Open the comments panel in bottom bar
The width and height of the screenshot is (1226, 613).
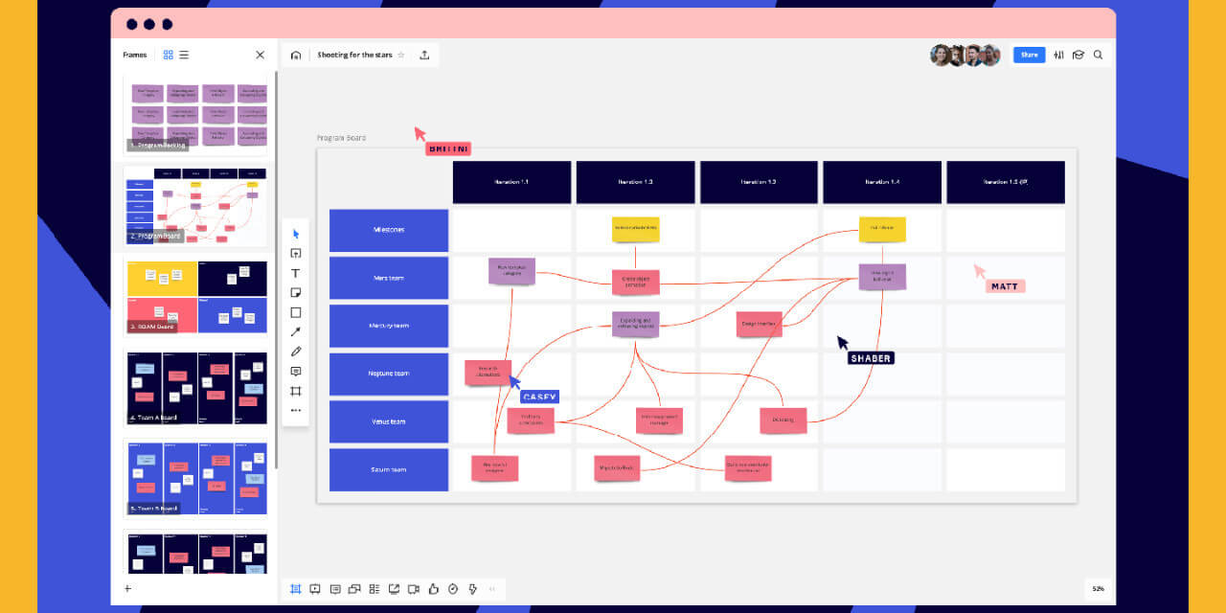[x=335, y=589]
